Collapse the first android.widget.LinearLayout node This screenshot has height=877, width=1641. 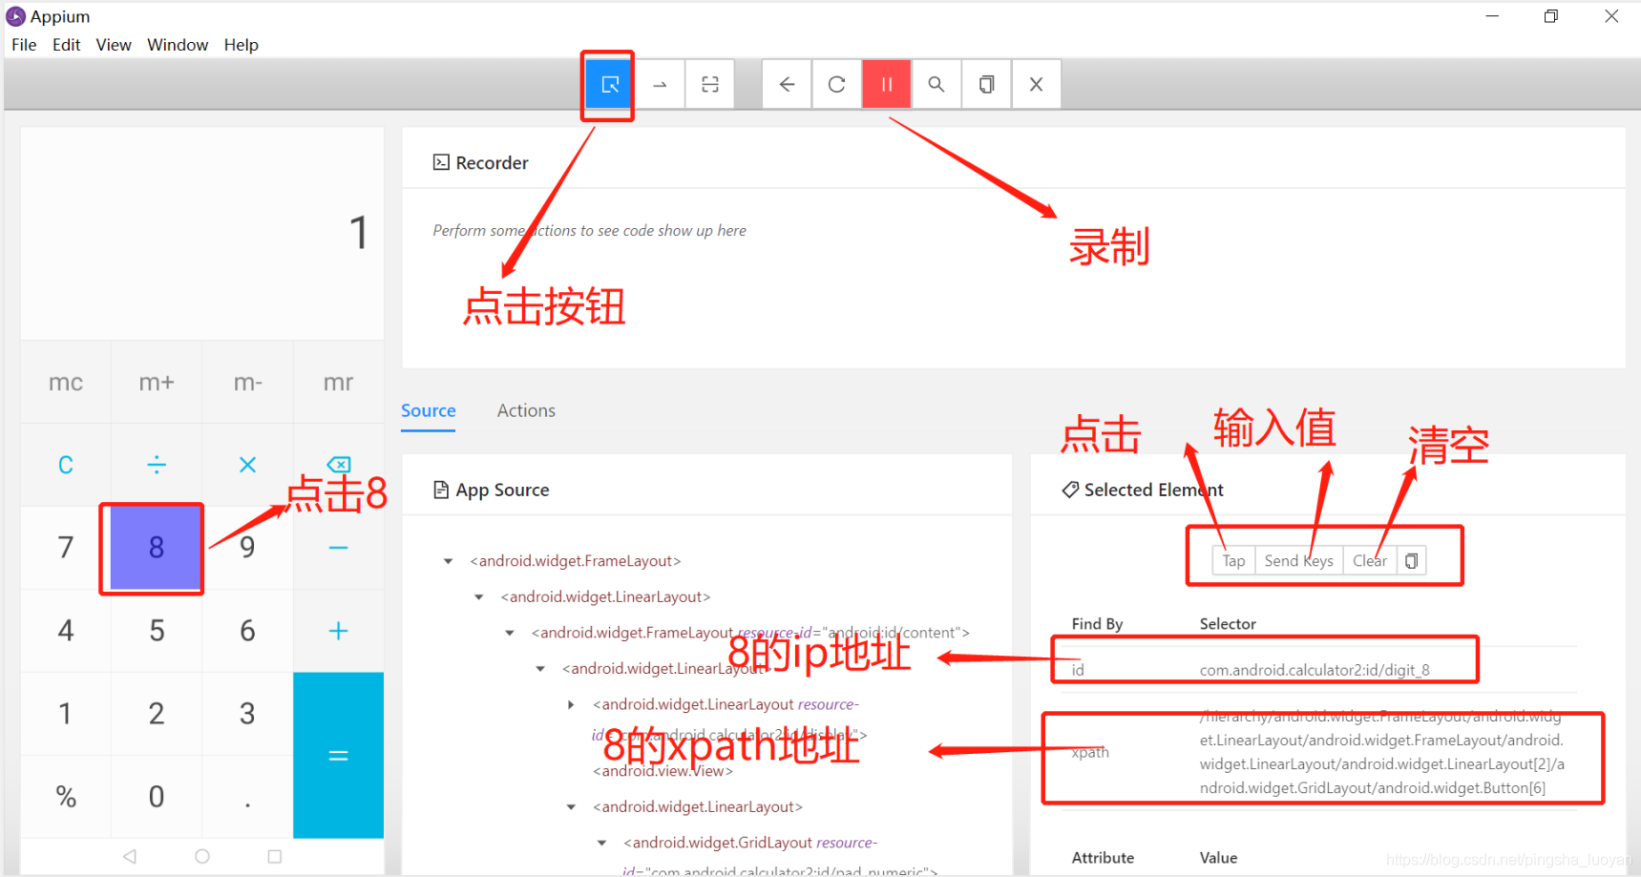coord(478,597)
